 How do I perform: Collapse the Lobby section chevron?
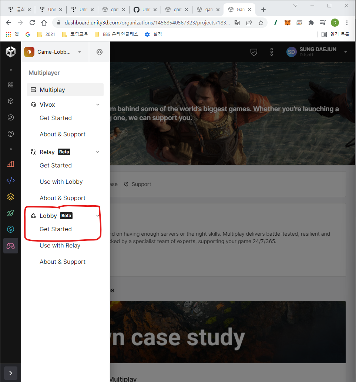pos(98,216)
